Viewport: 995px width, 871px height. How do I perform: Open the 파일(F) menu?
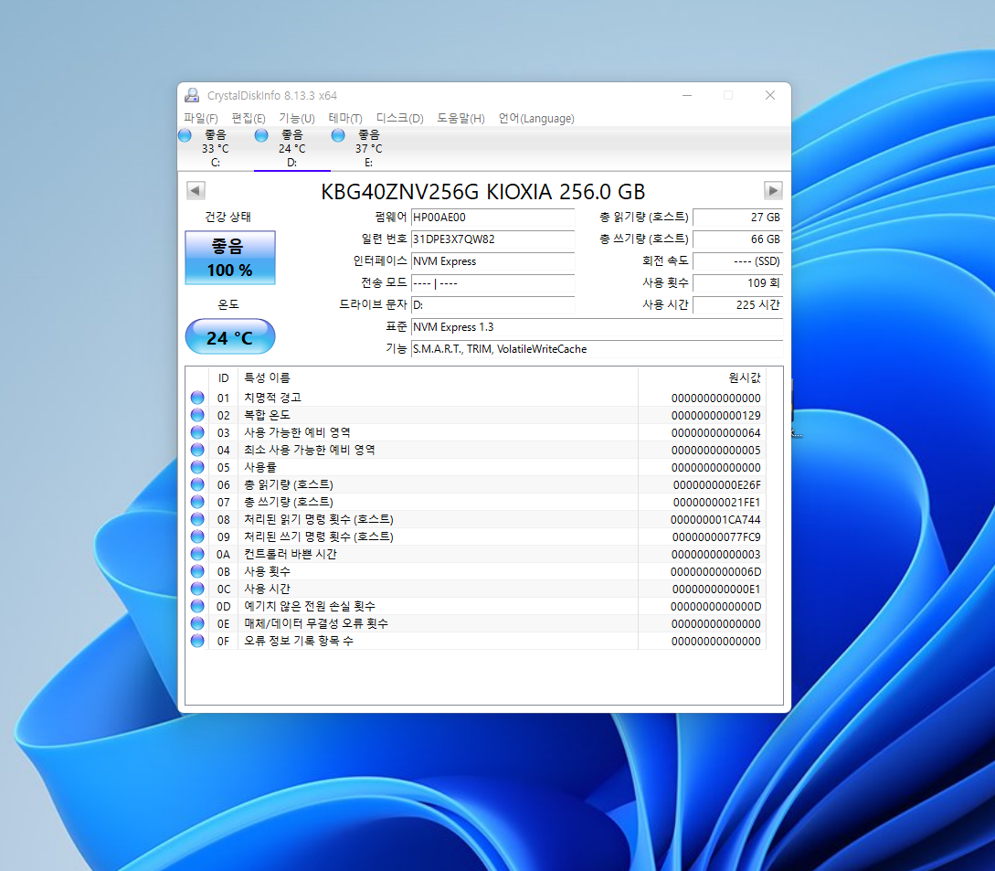[x=200, y=118]
